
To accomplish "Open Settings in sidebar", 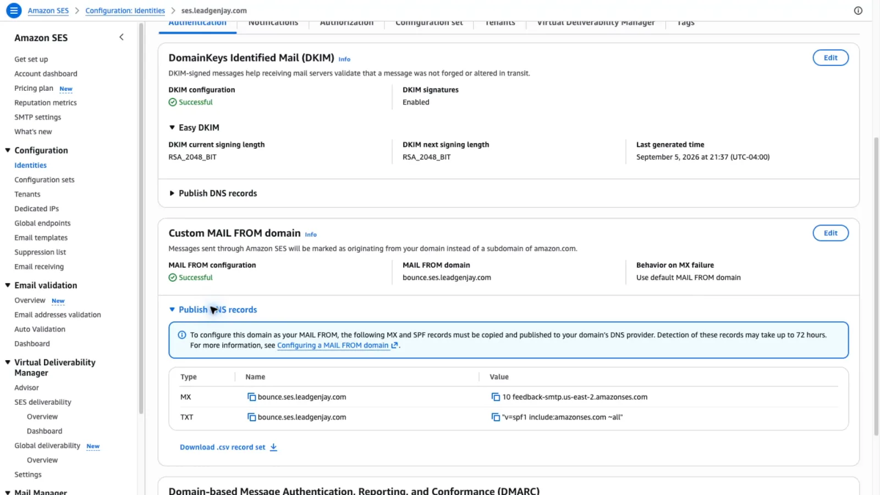I will tap(28, 475).
